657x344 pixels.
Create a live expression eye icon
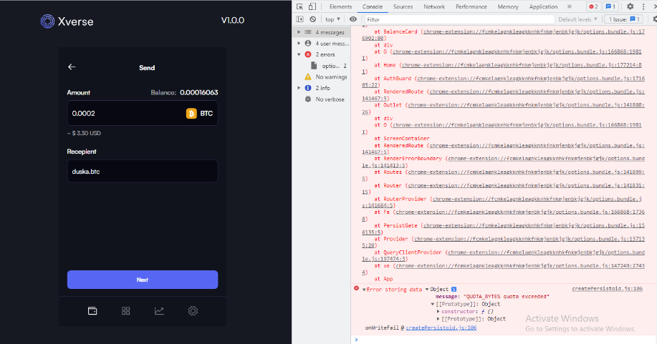[x=353, y=19]
